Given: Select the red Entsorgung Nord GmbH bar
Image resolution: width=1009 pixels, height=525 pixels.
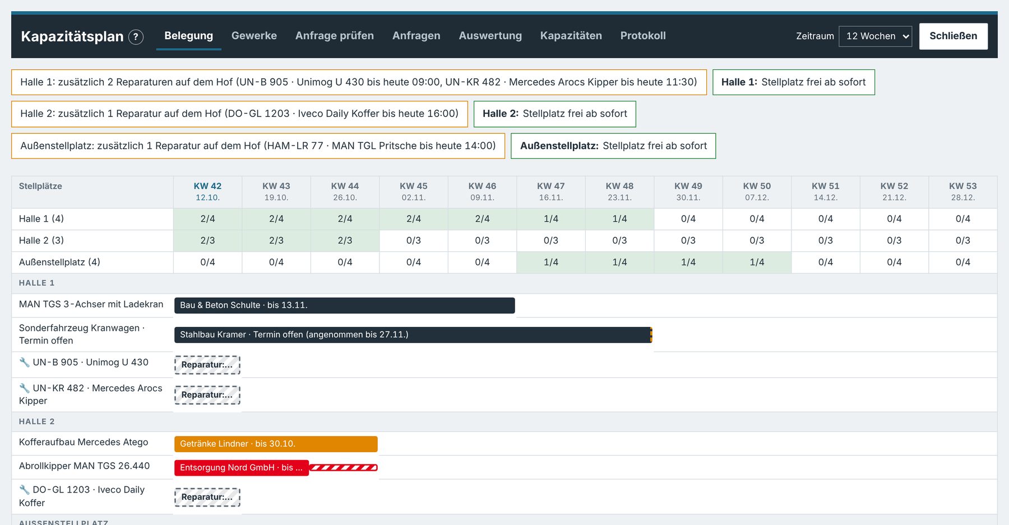Looking at the screenshot, I should tap(241, 468).
